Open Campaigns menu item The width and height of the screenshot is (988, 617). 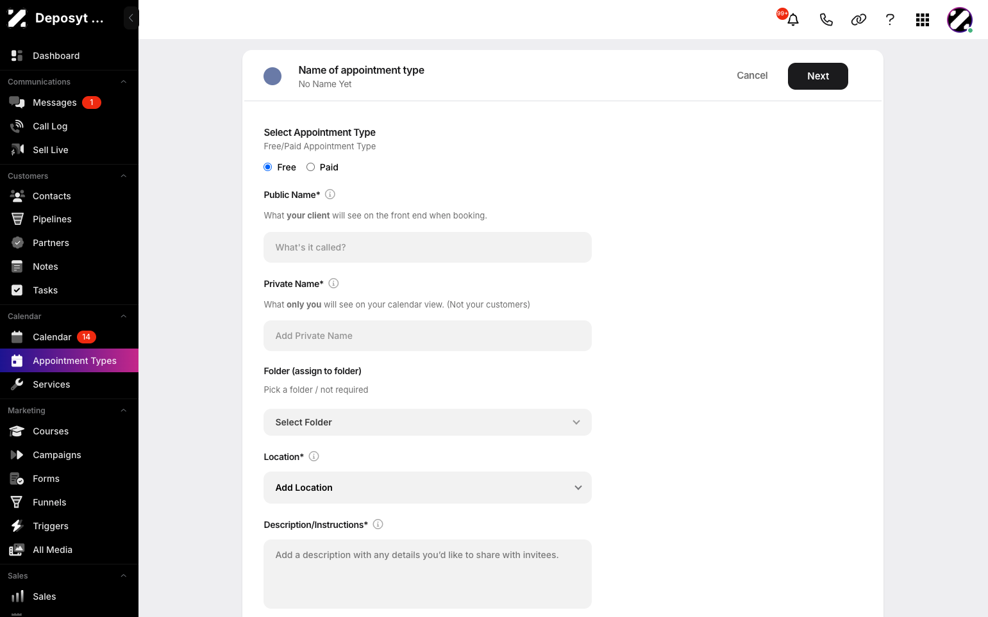click(69, 455)
